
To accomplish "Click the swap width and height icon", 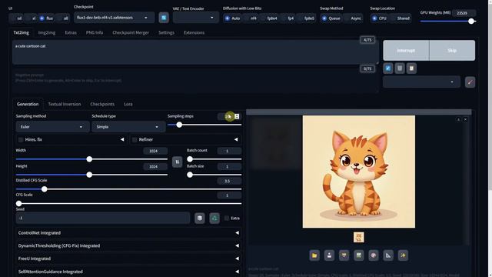I will pyautogui.click(x=178, y=162).
